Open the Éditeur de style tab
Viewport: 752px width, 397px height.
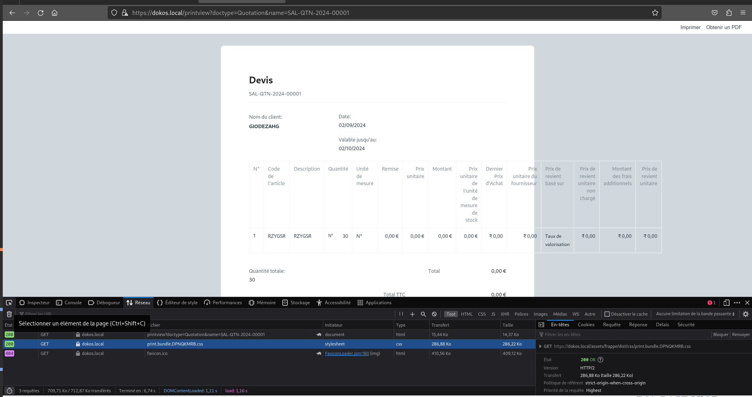pos(177,303)
